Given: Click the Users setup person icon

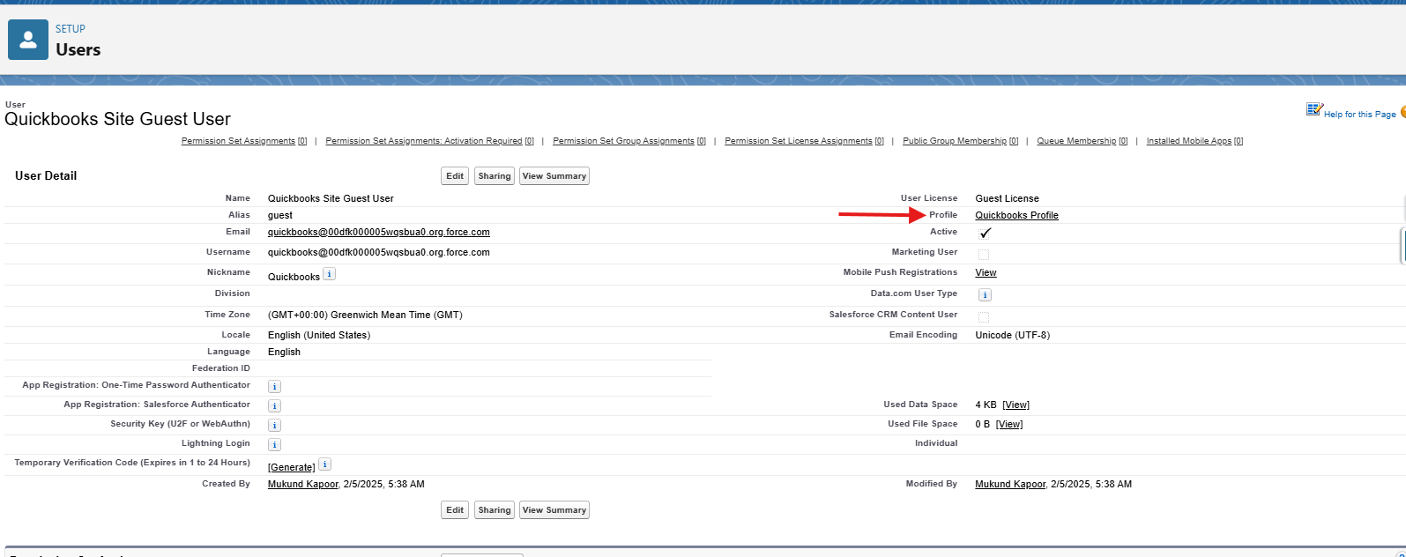Looking at the screenshot, I should 28,40.
